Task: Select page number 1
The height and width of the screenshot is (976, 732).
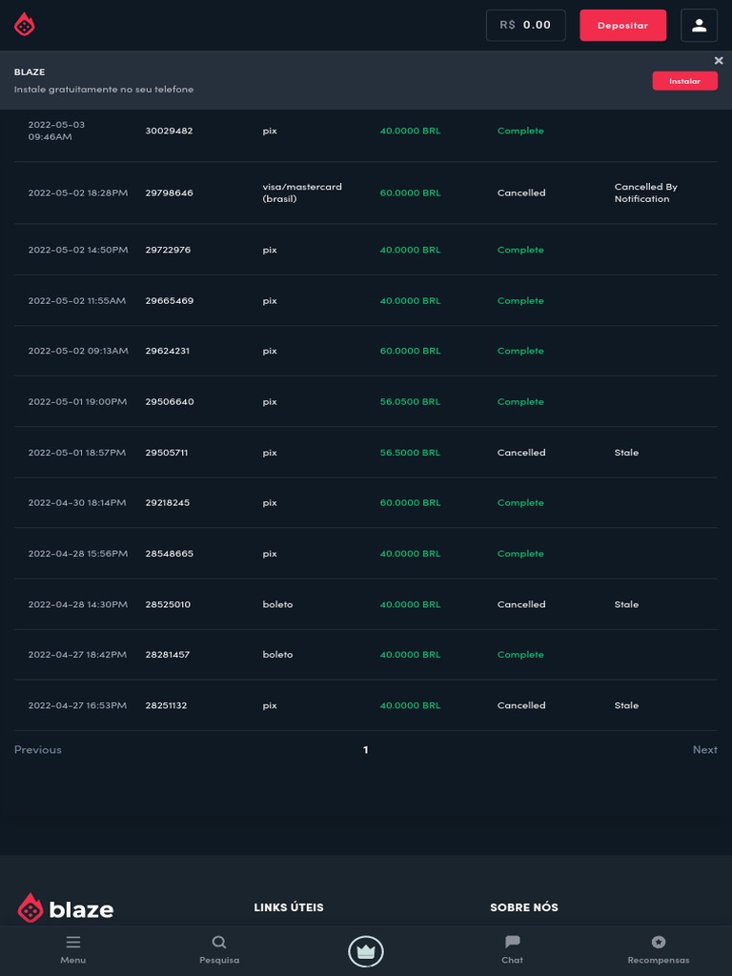Action: pyautogui.click(x=365, y=750)
